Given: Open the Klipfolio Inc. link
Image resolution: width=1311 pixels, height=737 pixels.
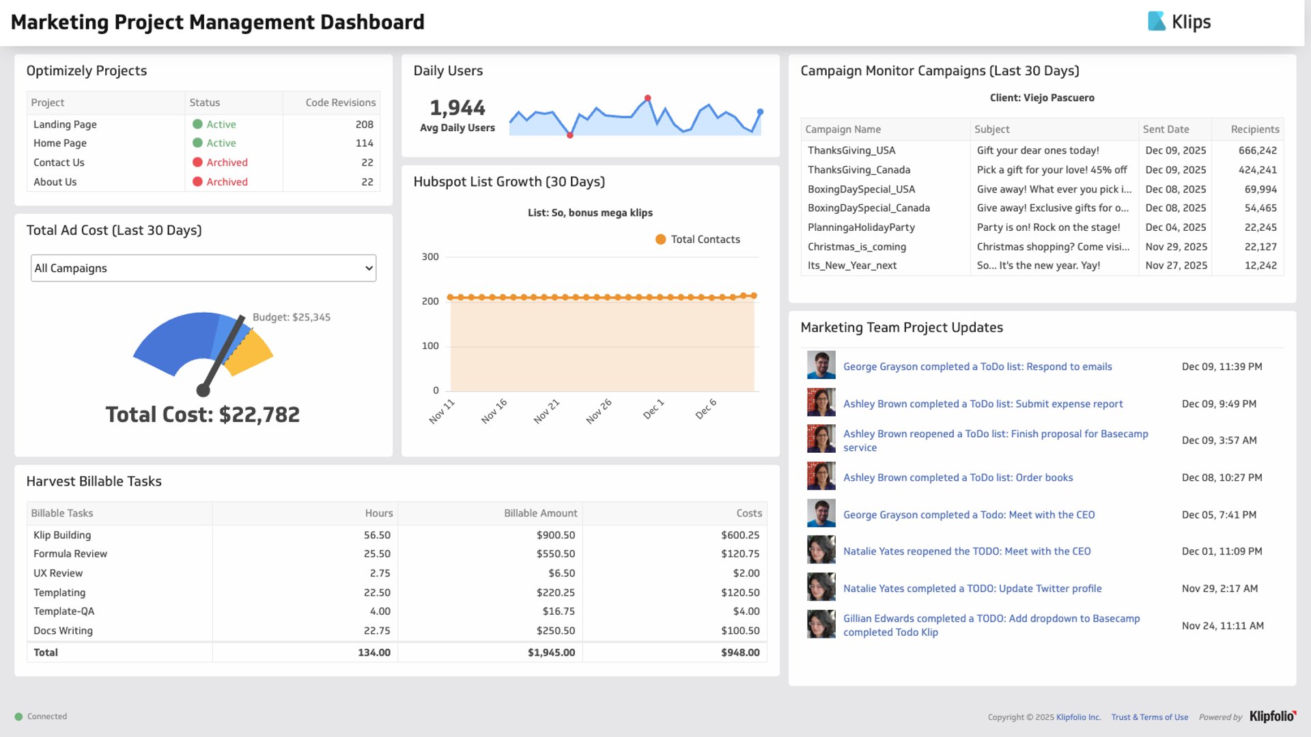Looking at the screenshot, I should click(x=1077, y=717).
